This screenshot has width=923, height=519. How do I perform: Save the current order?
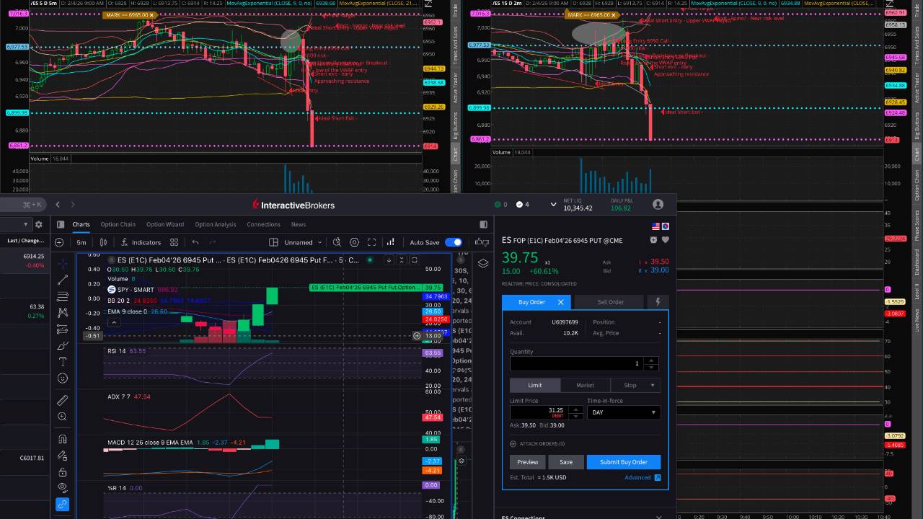(566, 462)
